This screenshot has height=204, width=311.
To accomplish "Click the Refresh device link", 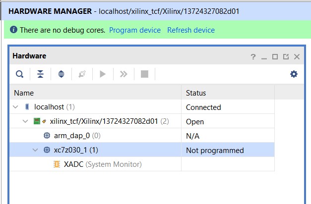I will (191, 30).
